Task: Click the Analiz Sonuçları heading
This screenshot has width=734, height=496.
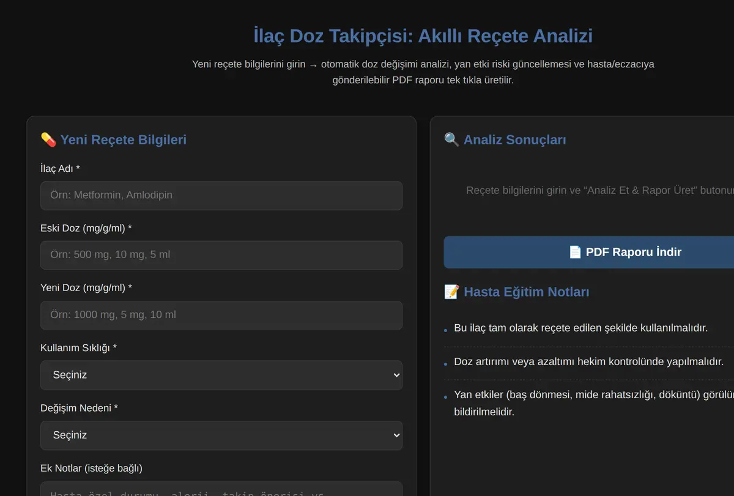Action: click(514, 139)
